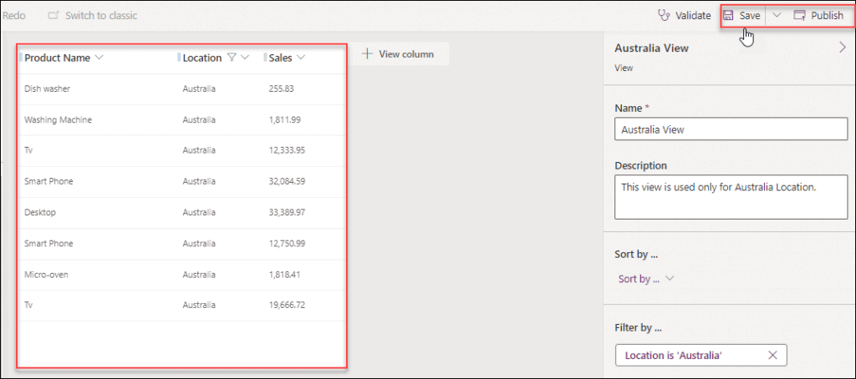
Task: Click the Save button
Action: [x=742, y=16]
